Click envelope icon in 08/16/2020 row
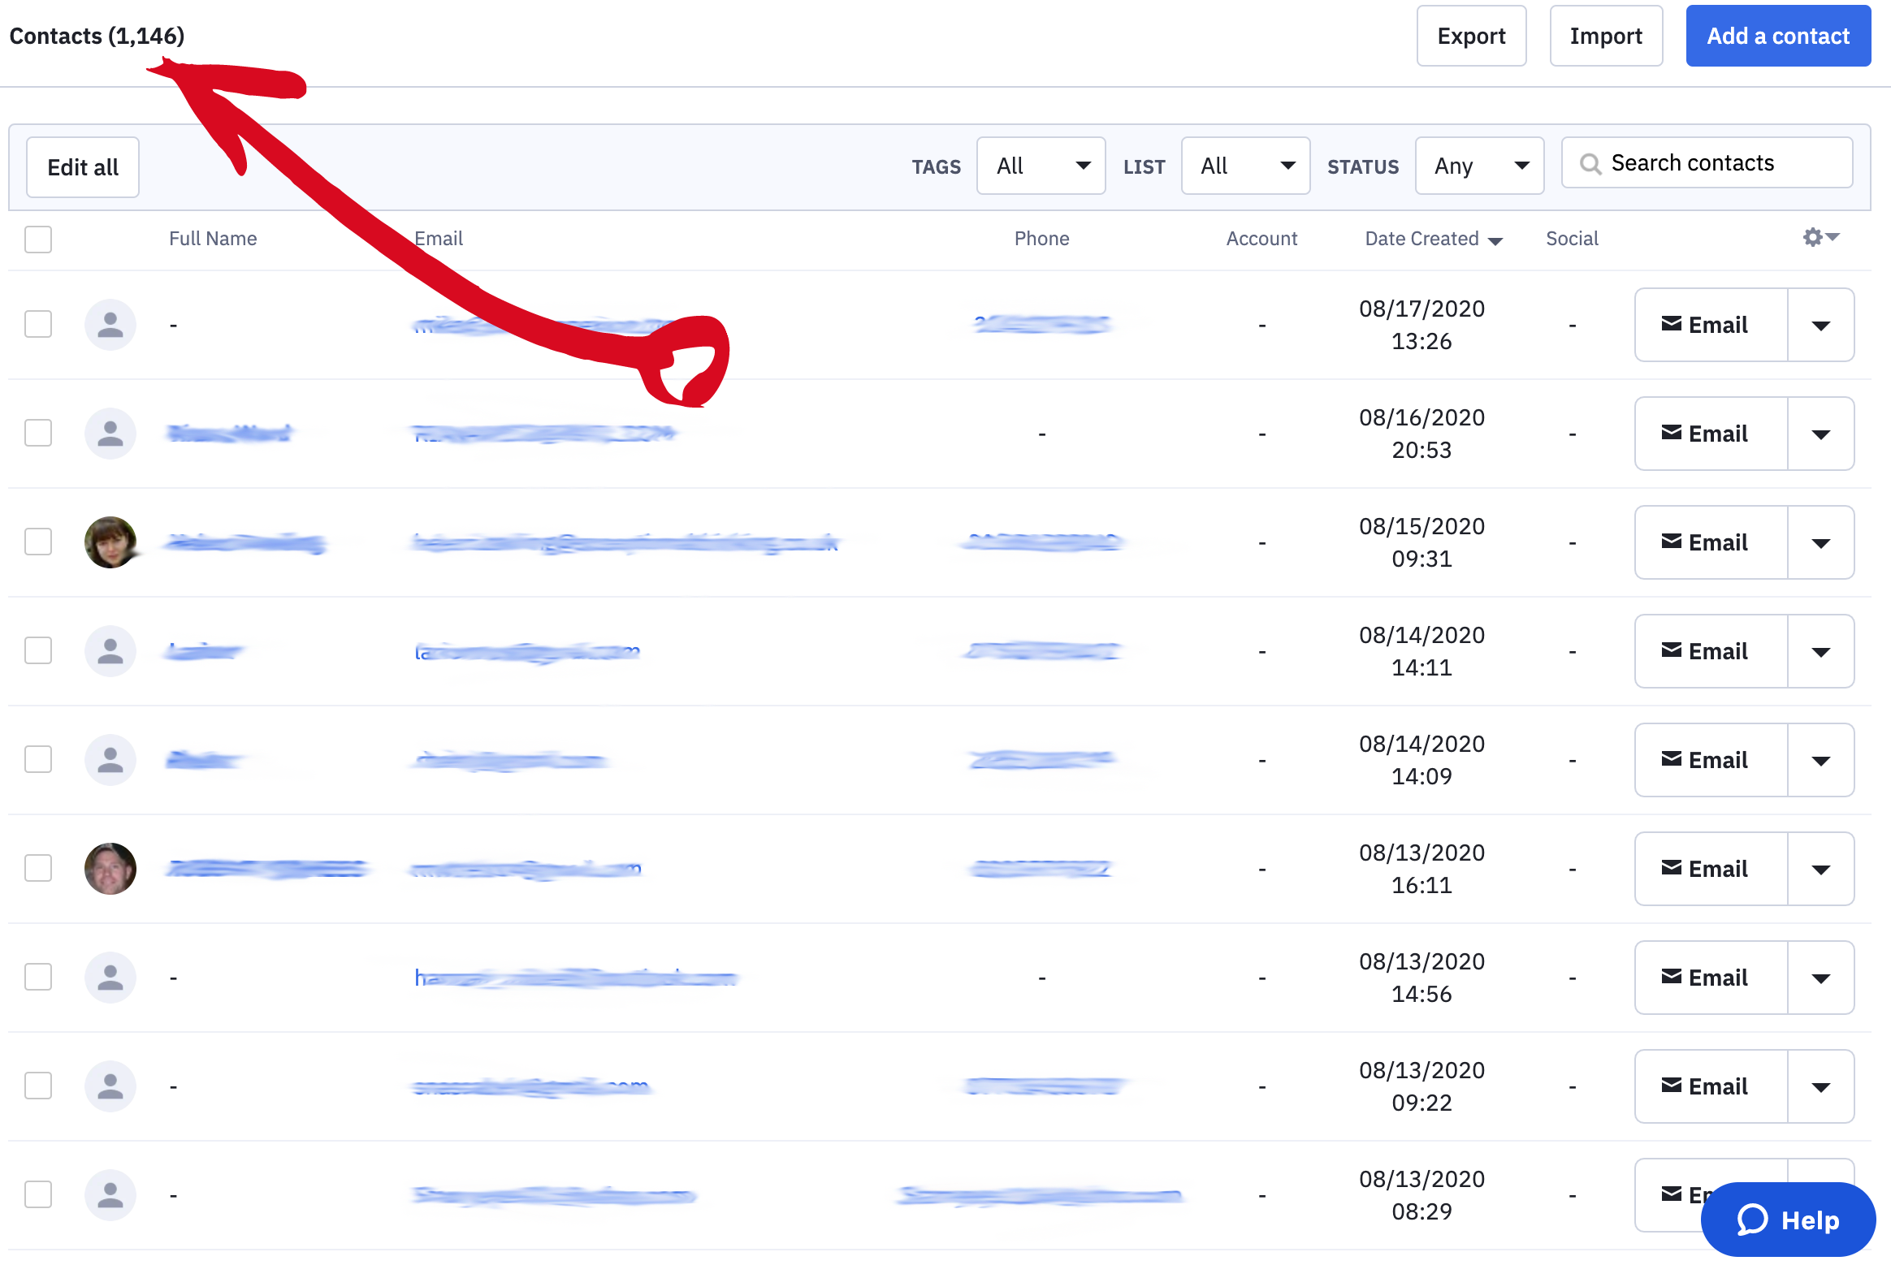The height and width of the screenshot is (1265, 1891). (x=1672, y=433)
